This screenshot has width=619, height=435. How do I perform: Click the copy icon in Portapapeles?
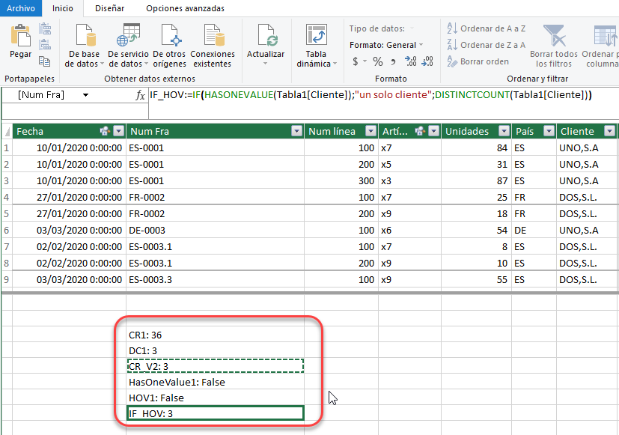pyautogui.click(x=45, y=61)
